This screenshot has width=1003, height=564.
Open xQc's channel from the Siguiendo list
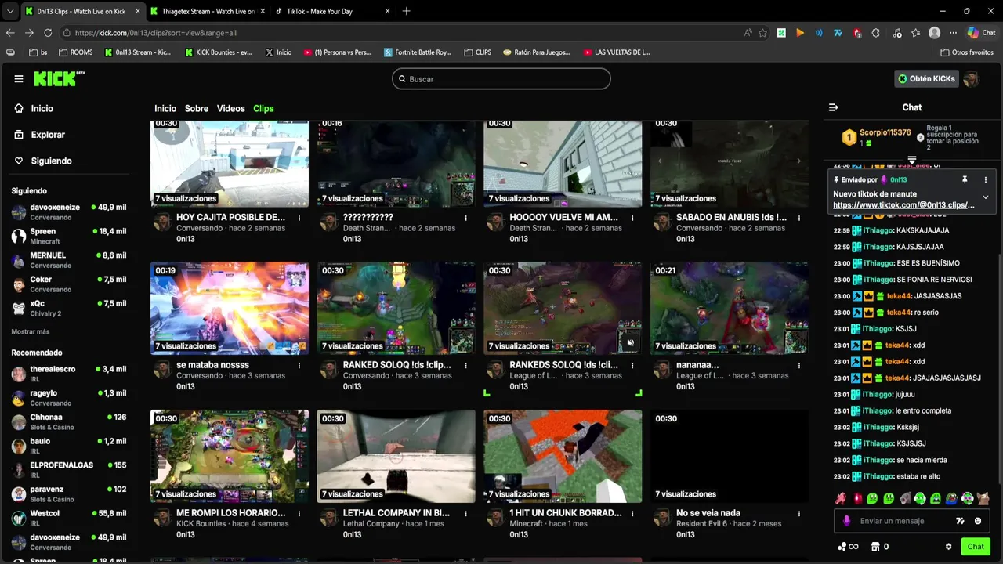tap(69, 308)
